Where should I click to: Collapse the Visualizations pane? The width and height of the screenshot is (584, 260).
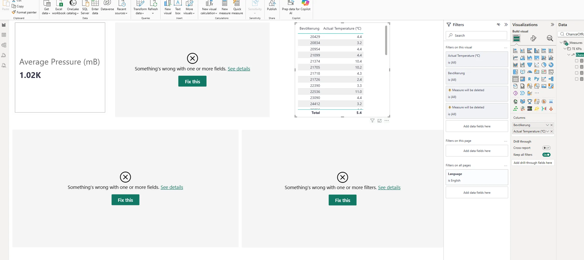pyautogui.click(x=552, y=25)
